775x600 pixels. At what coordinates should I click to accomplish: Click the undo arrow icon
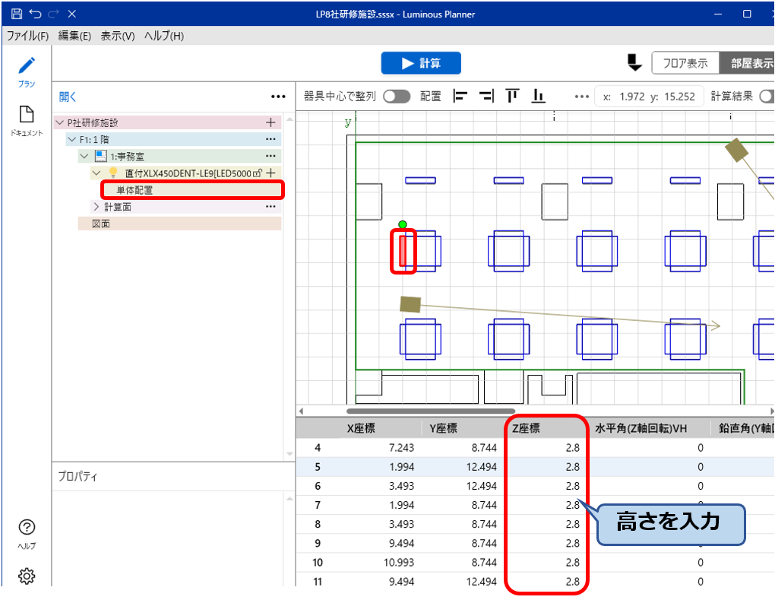click(35, 14)
